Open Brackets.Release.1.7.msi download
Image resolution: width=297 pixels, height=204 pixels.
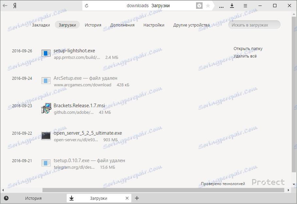[x=79, y=106]
